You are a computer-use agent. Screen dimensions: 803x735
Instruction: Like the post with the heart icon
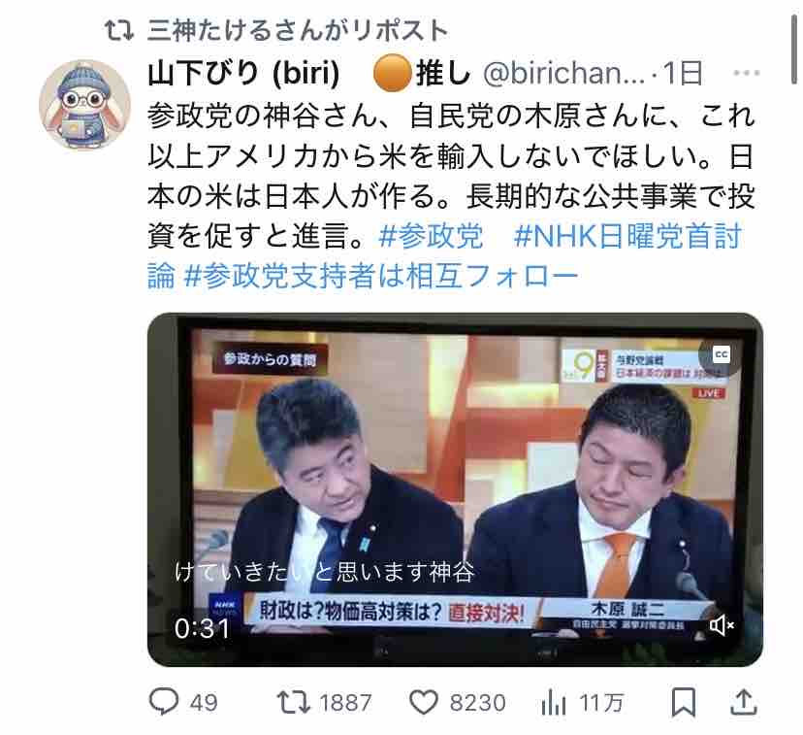[x=424, y=702]
